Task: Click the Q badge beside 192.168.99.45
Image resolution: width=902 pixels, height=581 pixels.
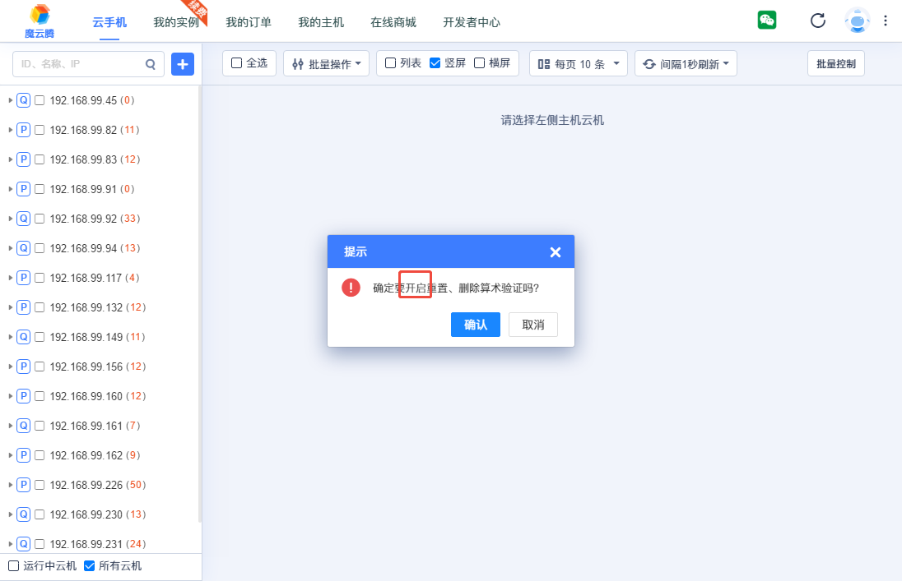Action: click(x=23, y=100)
